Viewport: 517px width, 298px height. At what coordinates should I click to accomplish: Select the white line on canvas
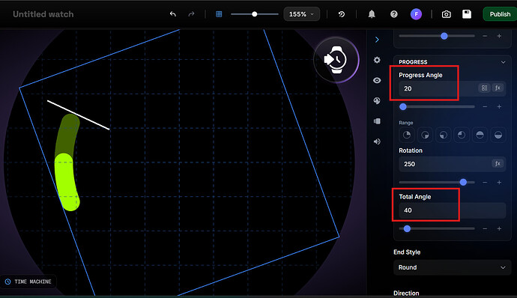[x=78, y=115]
